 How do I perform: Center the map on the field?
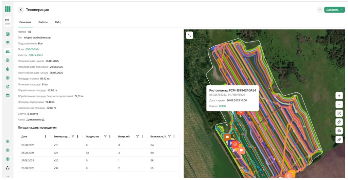[339, 113]
